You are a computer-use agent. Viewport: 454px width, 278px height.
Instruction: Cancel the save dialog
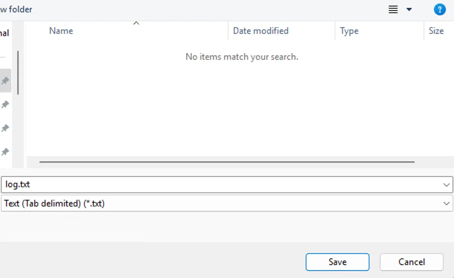[x=411, y=262]
